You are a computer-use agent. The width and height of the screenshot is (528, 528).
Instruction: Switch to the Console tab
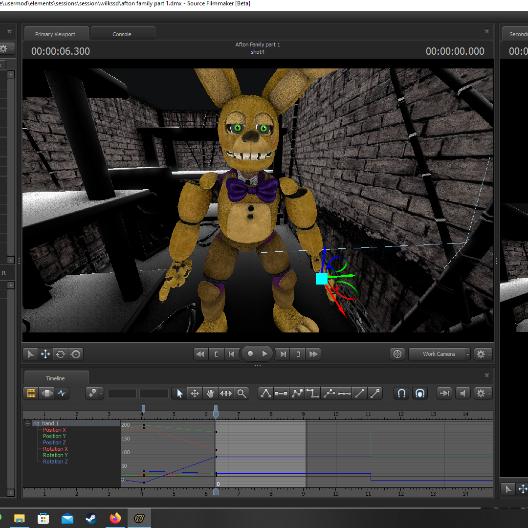122,34
